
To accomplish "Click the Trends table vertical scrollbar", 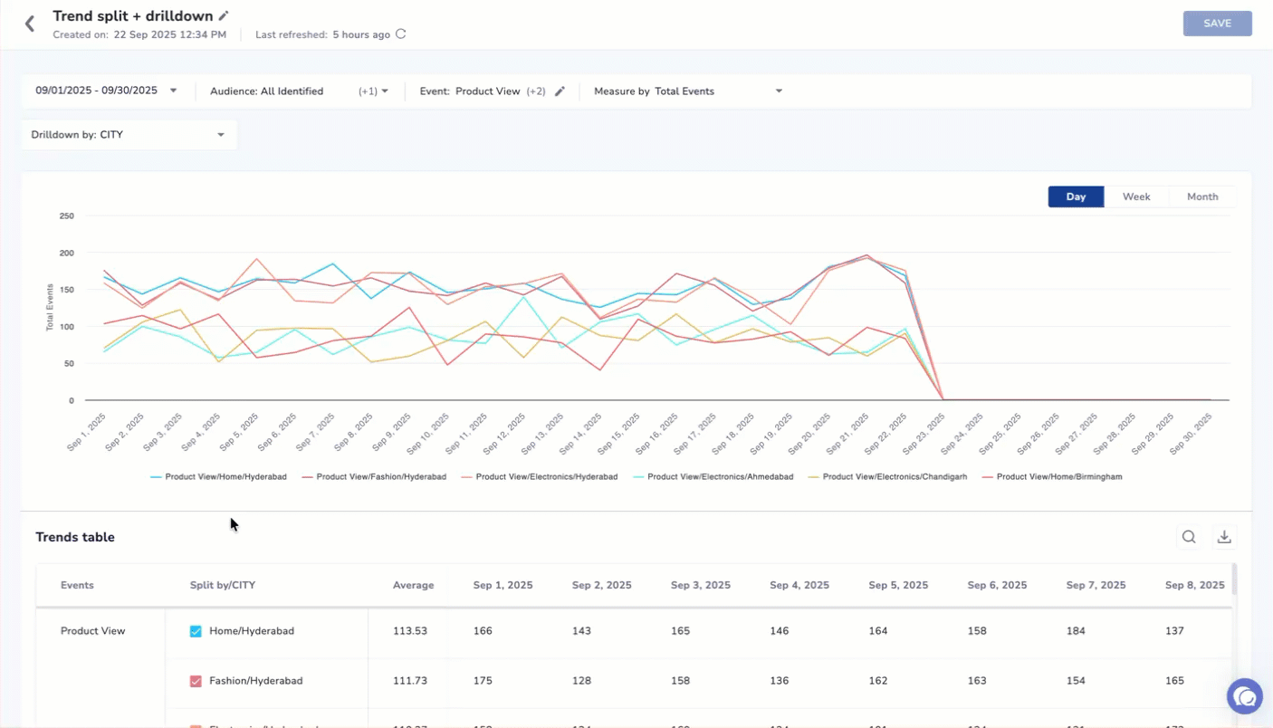I will pyautogui.click(x=1235, y=580).
